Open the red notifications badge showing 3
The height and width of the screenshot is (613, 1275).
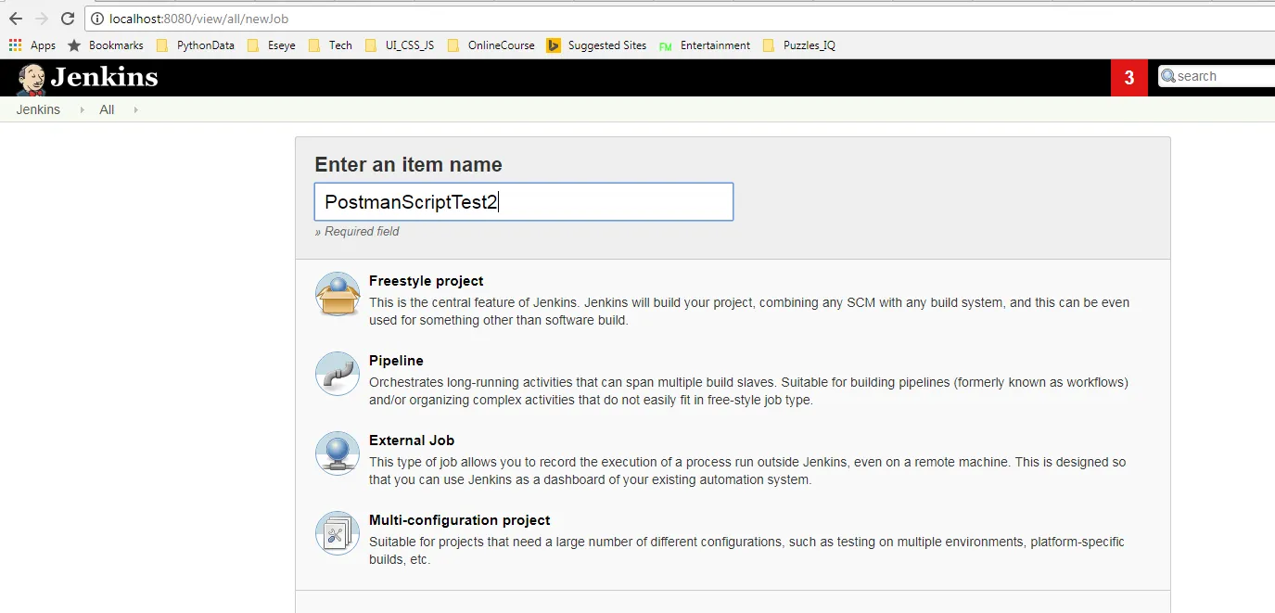point(1129,78)
